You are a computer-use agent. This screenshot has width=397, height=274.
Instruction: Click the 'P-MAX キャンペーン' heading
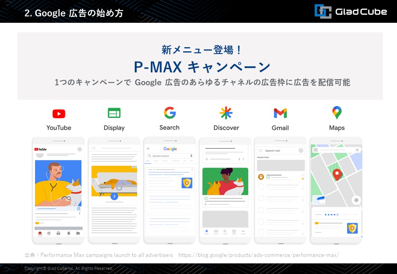click(202, 67)
